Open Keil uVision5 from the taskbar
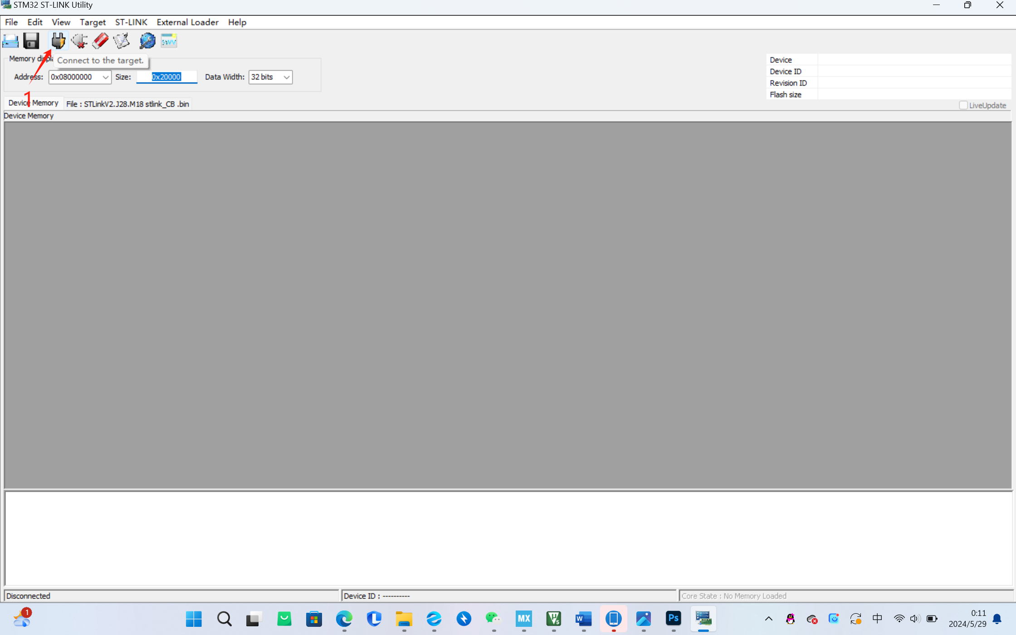The image size is (1016, 635). coord(553,619)
